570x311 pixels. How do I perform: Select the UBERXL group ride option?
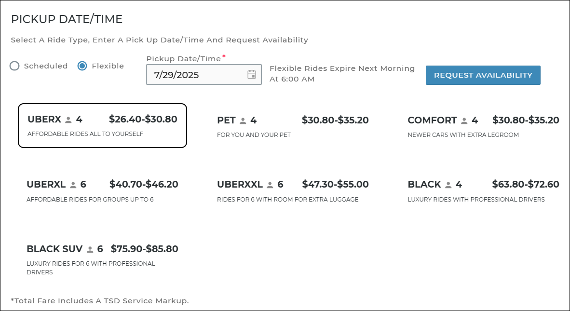102,190
